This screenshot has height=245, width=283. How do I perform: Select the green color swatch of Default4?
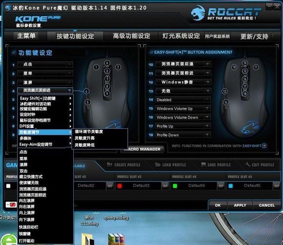click(x=175, y=186)
